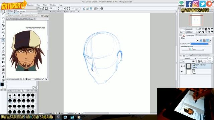Toggle the Tone effect button
Screen dimensions: 214x120
click(204, 41)
